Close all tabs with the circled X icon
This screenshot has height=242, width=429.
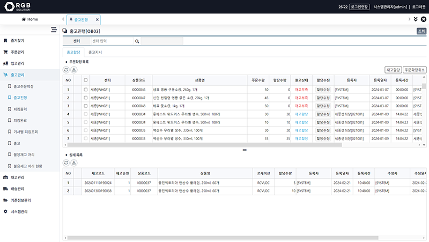click(x=424, y=19)
